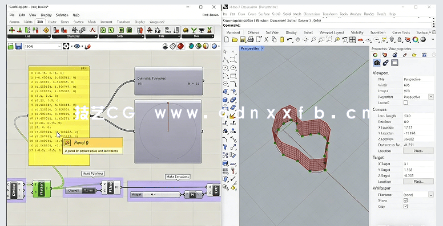
Task: Click Undo arrow icon in Rhino toolbar
Action: click(x=289, y=40)
